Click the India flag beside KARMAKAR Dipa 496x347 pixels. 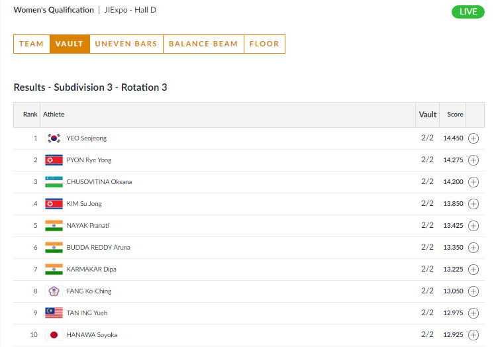pyautogui.click(x=54, y=270)
